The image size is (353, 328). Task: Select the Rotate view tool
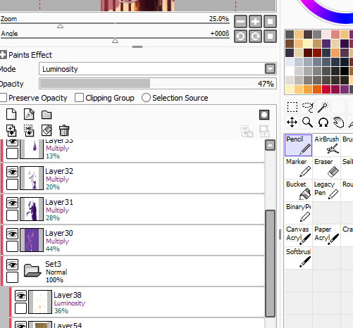coord(323,122)
